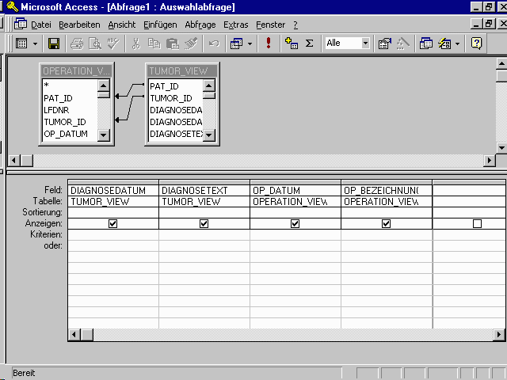Click the Save toolbar icon

54,44
